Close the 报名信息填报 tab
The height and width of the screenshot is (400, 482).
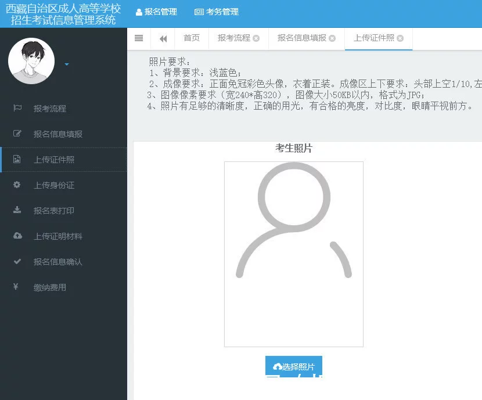pos(332,38)
